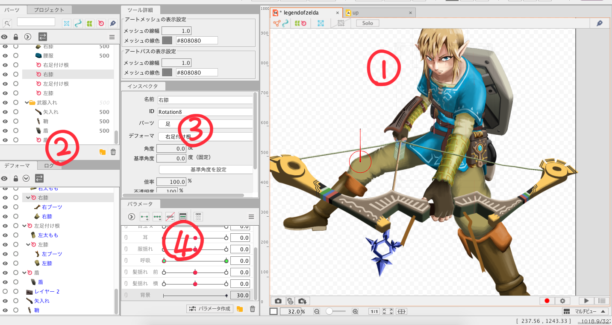Screen dimensions: 612x325
Task: Click the zoom out magnifier icon
Action: click(317, 312)
